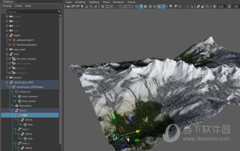Collapse the lights group node

[7, 35]
